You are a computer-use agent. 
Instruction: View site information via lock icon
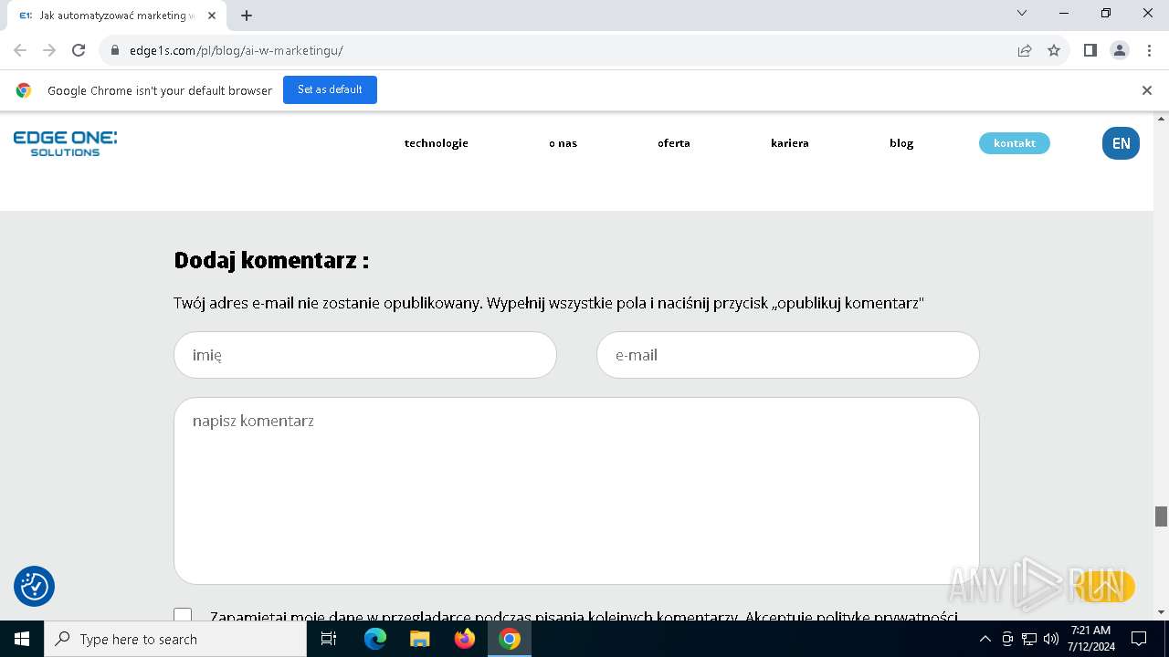[115, 50]
